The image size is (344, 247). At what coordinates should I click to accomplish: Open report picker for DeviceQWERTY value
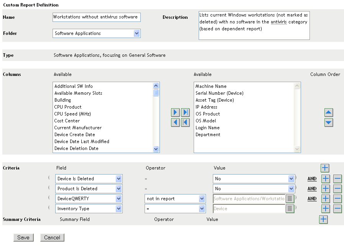(x=290, y=199)
